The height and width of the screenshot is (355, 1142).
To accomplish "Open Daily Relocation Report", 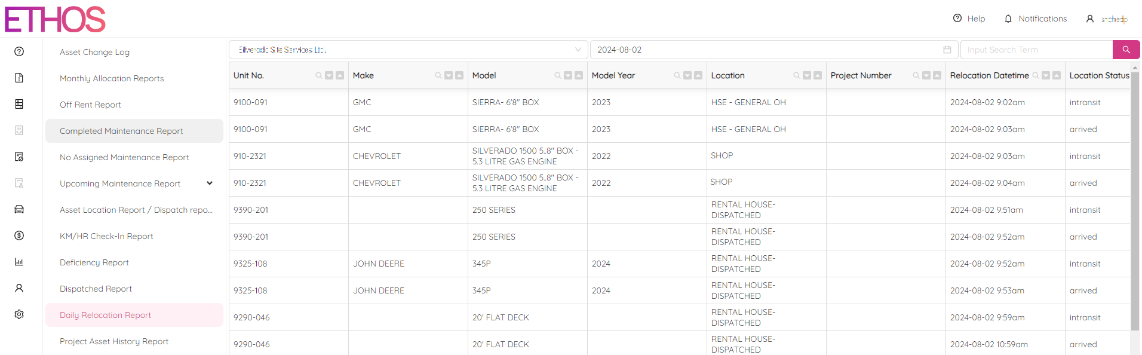I will click(x=105, y=315).
